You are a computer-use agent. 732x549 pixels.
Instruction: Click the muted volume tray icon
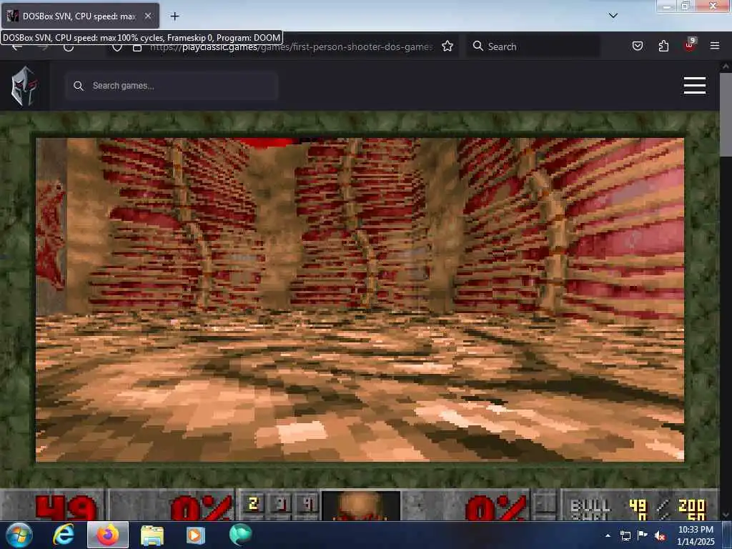click(660, 536)
